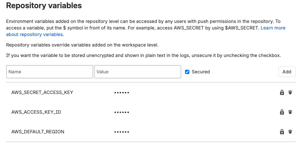Click masked value of AWS_ACCESS_KEY_ID
Screen dimensions: 305x151
[x=122, y=112]
